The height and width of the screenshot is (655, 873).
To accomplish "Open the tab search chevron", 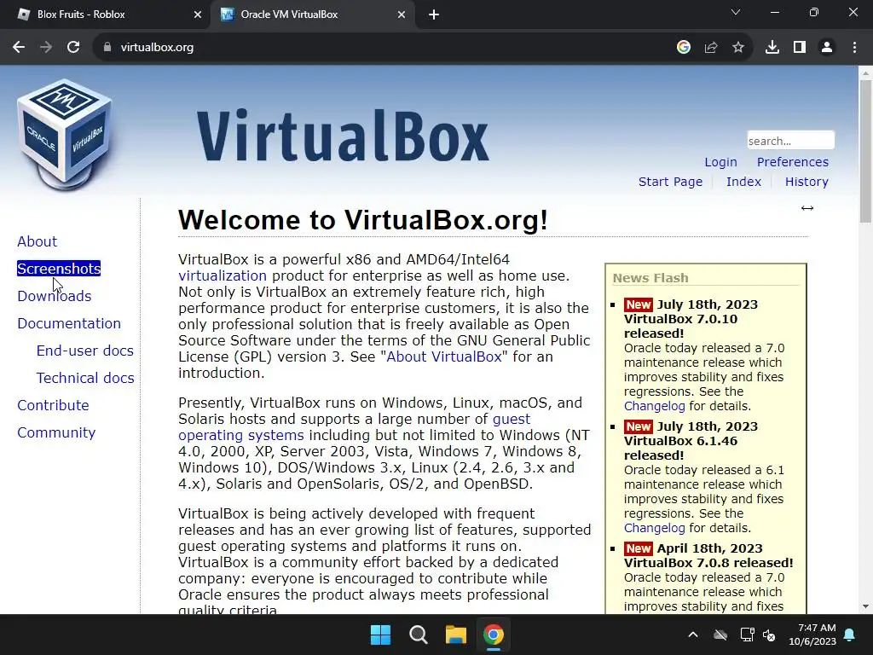I will pyautogui.click(x=736, y=12).
